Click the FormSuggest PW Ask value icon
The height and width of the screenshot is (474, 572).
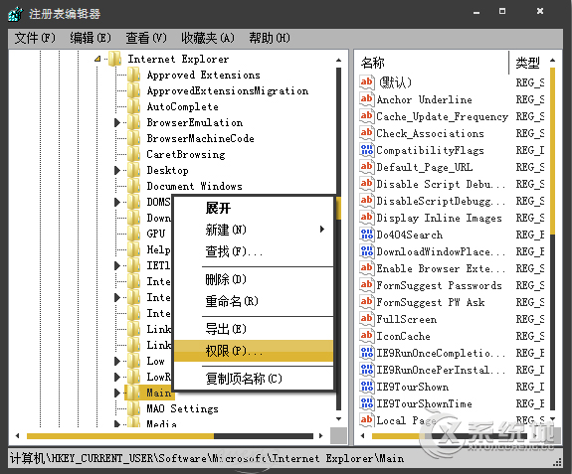pos(367,302)
